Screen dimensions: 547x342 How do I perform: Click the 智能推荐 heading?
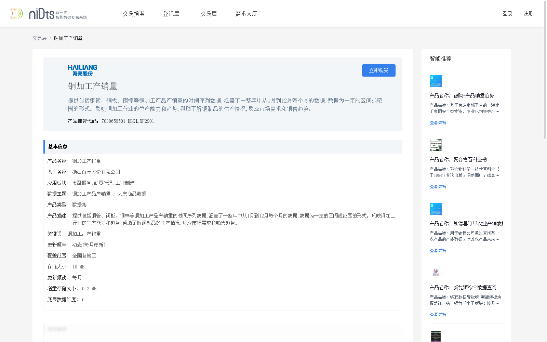(441, 58)
